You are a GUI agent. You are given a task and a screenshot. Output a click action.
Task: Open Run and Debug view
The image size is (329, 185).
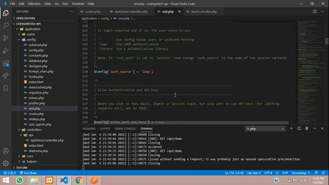[6, 50]
